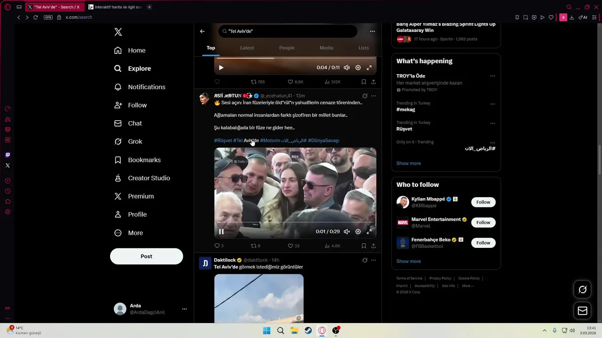The height and width of the screenshot is (338, 602).
Task: Switch to the Lists tab
Action: [x=364, y=48]
